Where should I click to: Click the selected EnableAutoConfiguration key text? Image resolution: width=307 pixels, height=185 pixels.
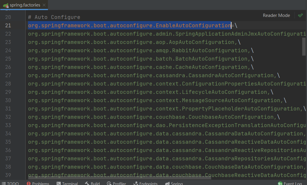130,26
